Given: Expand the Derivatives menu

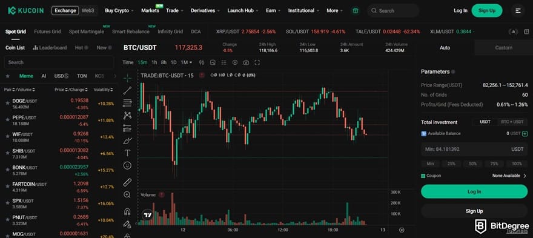Looking at the screenshot, I should 205,10.
